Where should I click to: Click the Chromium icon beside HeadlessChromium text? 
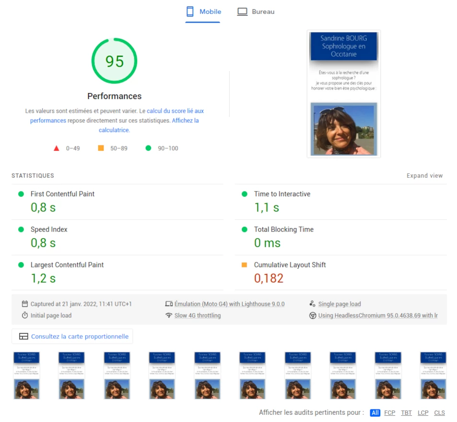[x=312, y=315]
